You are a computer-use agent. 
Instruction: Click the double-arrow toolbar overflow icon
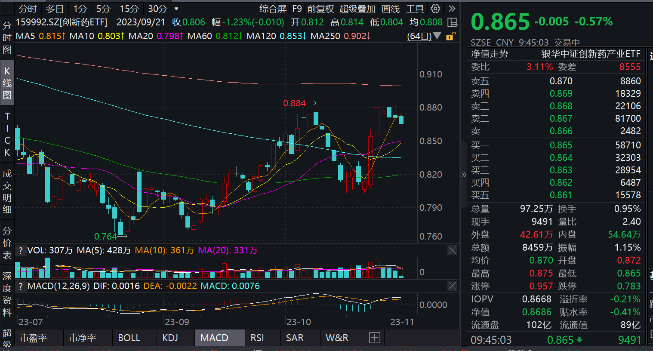452,9
